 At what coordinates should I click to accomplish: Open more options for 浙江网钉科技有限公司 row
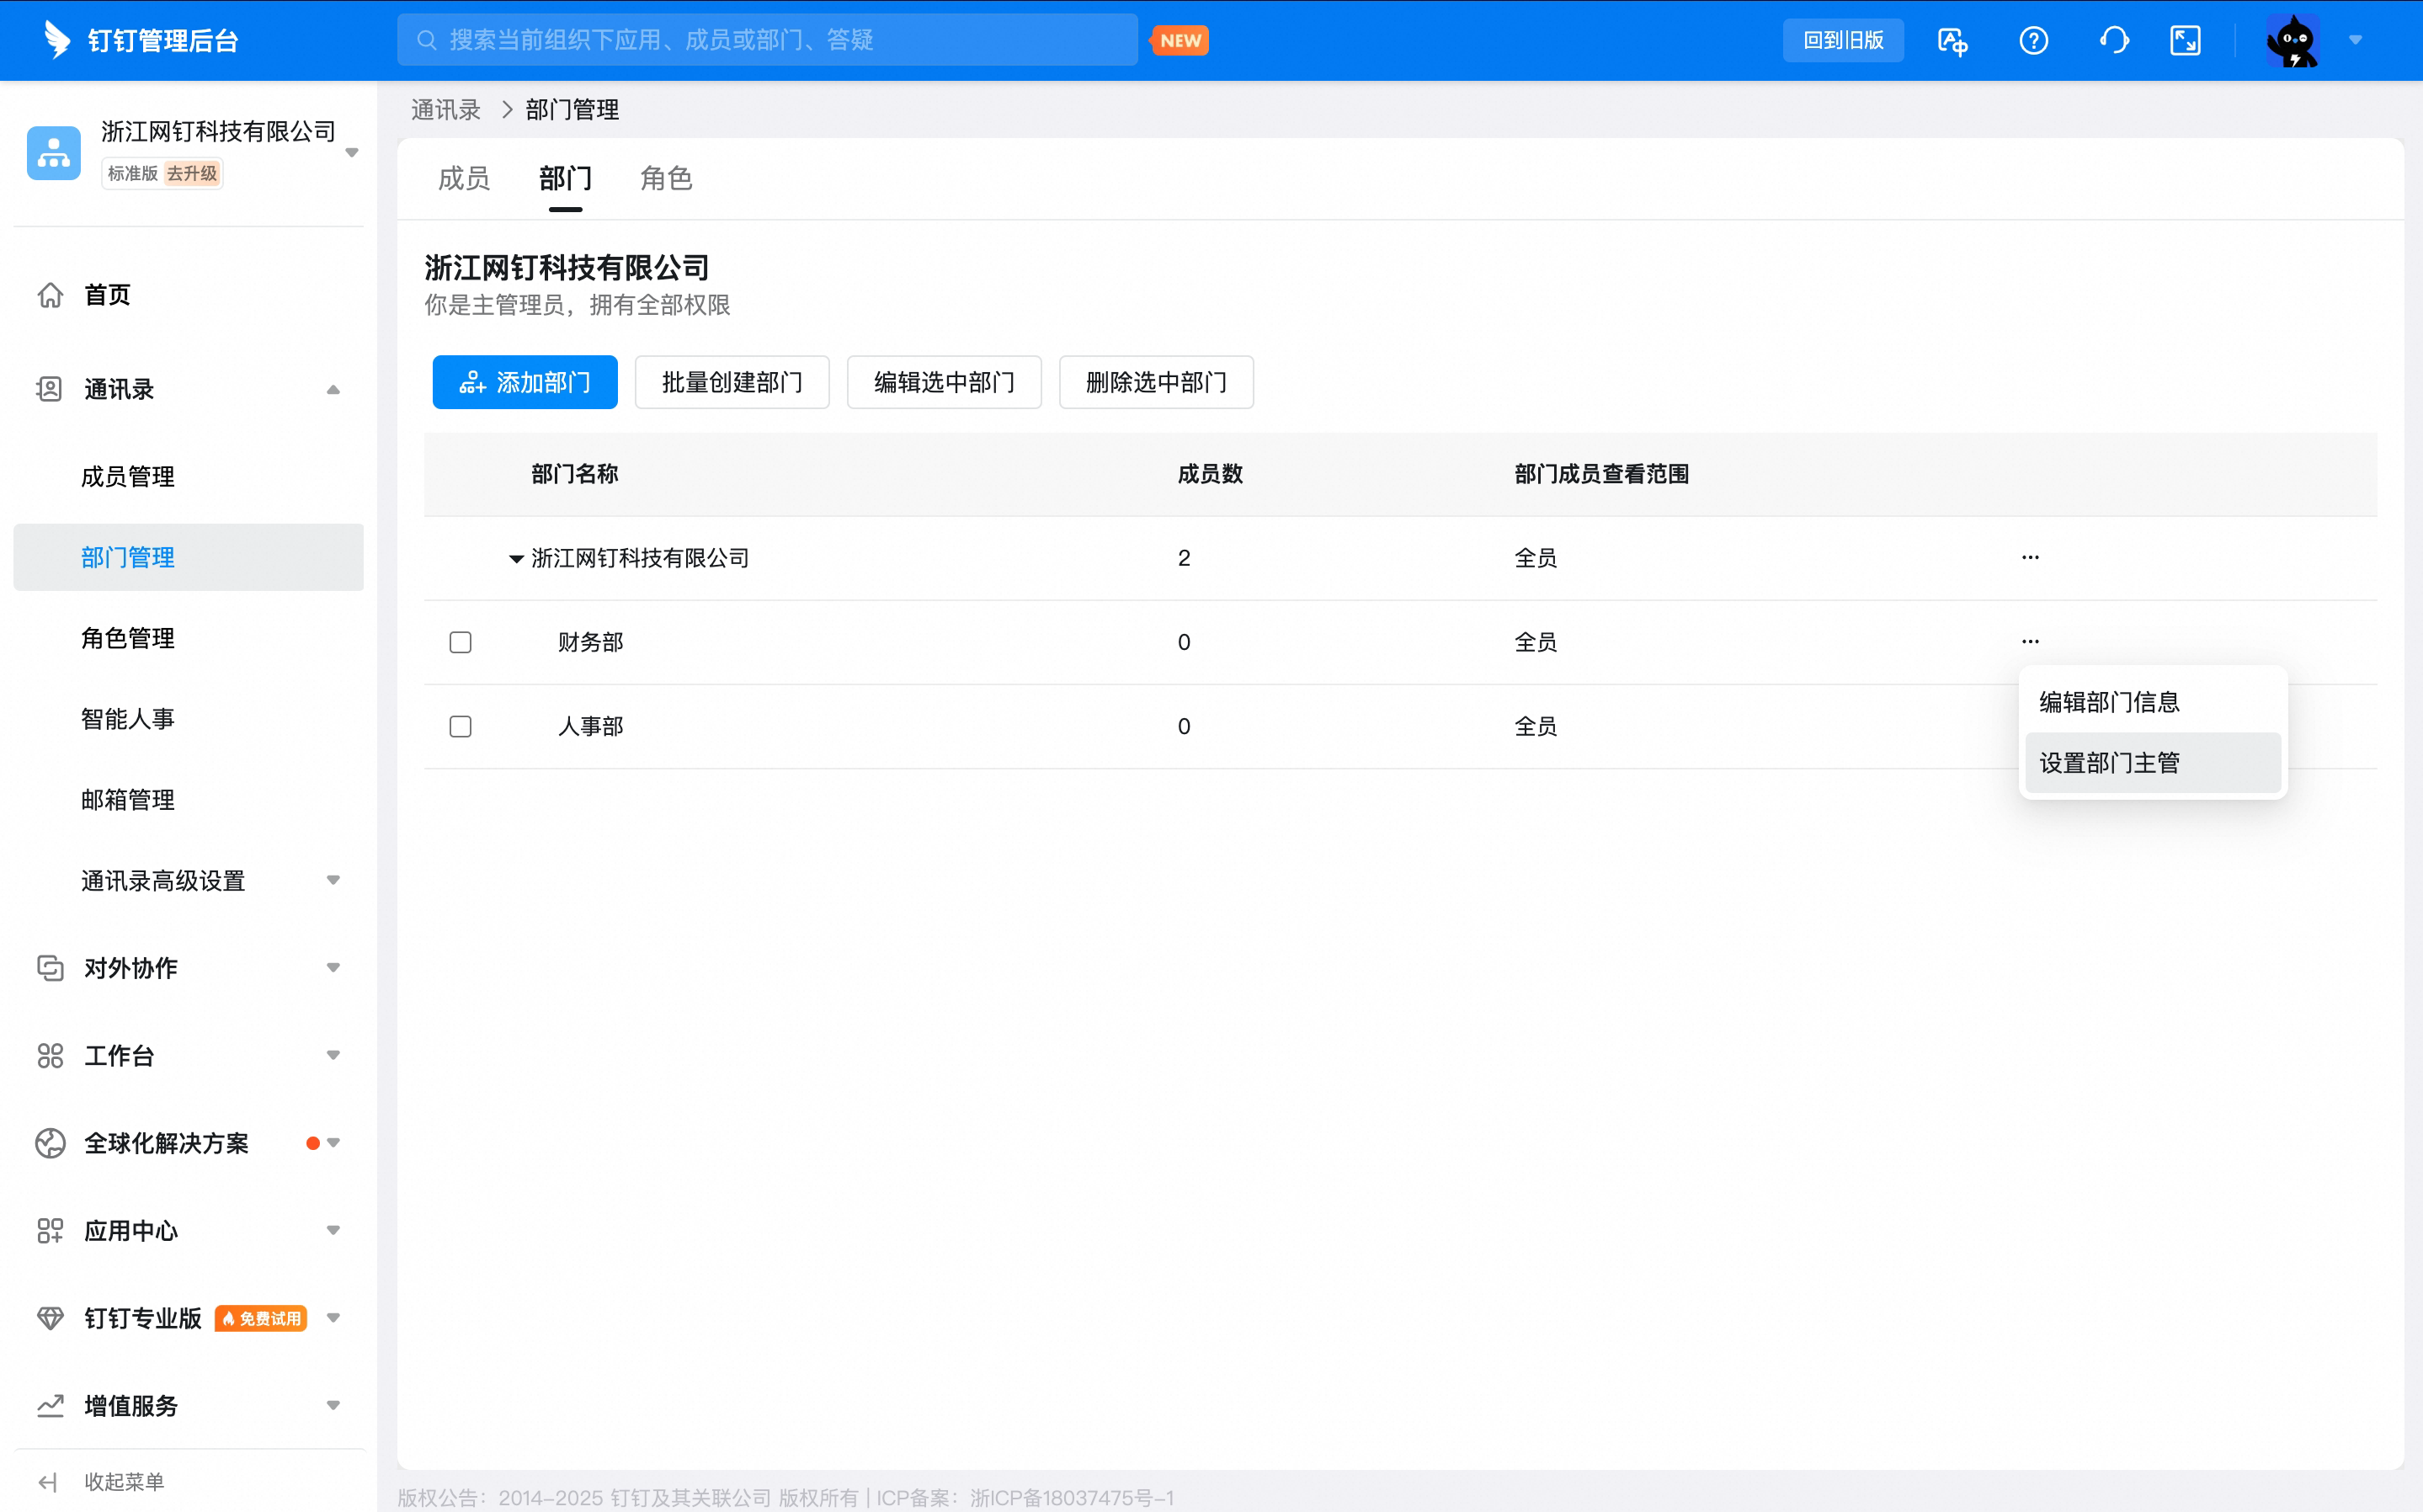(x=2030, y=557)
